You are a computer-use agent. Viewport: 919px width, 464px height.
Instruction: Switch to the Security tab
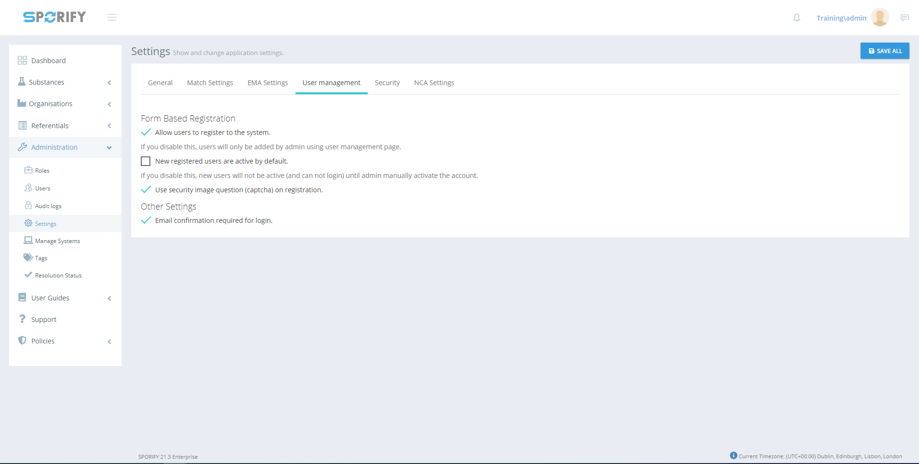387,83
